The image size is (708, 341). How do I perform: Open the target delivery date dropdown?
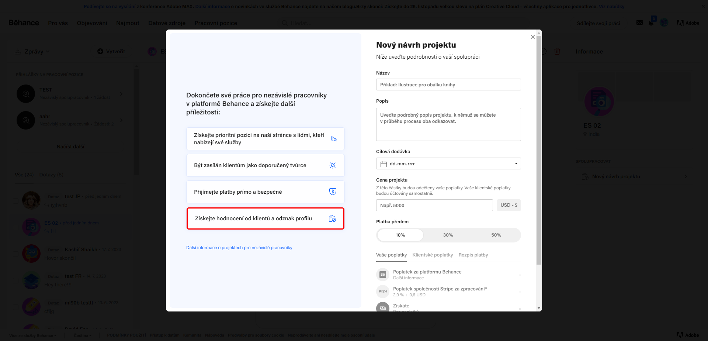click(x=516, y=163)
